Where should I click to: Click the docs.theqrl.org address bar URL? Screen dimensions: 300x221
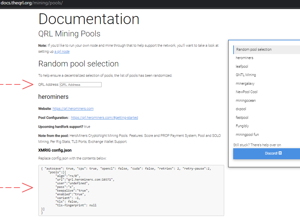[31, 3]
